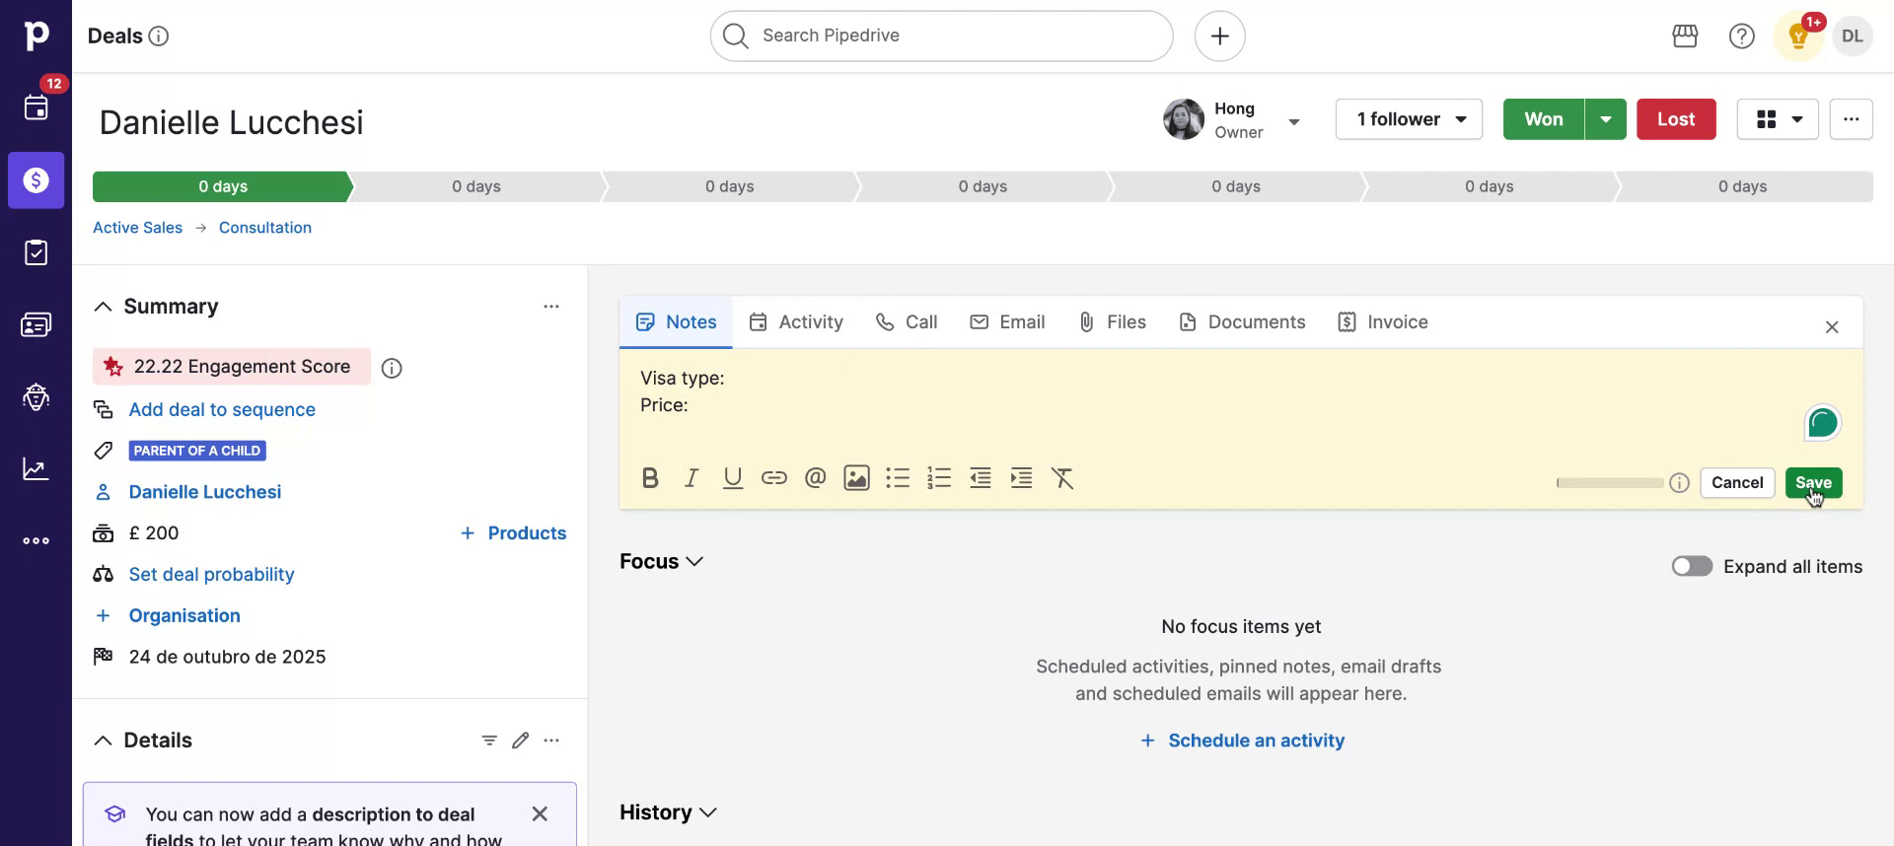Open Summary section more options

(551, 307)
